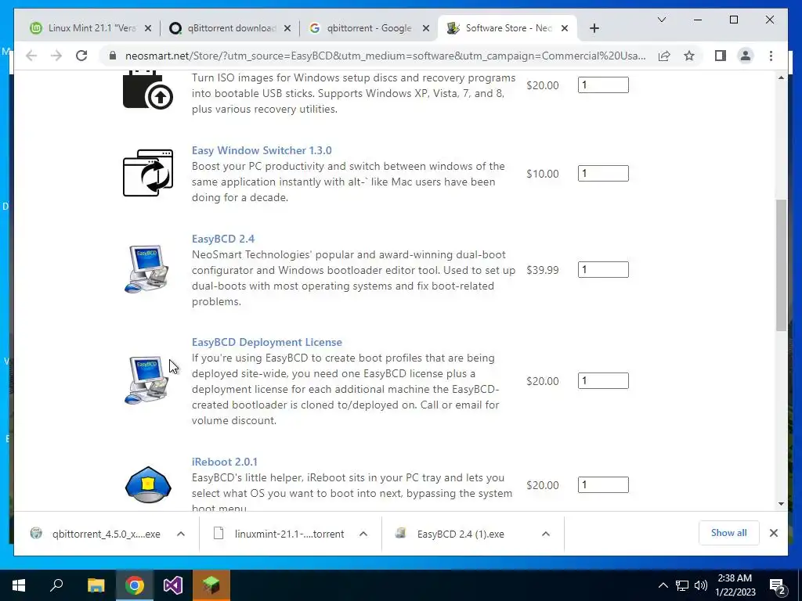Share this page via share icon
Screen dimensions: 802x601
coord(664,56)
